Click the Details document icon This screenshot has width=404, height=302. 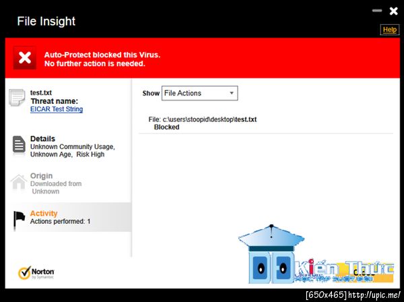point(19,145)
